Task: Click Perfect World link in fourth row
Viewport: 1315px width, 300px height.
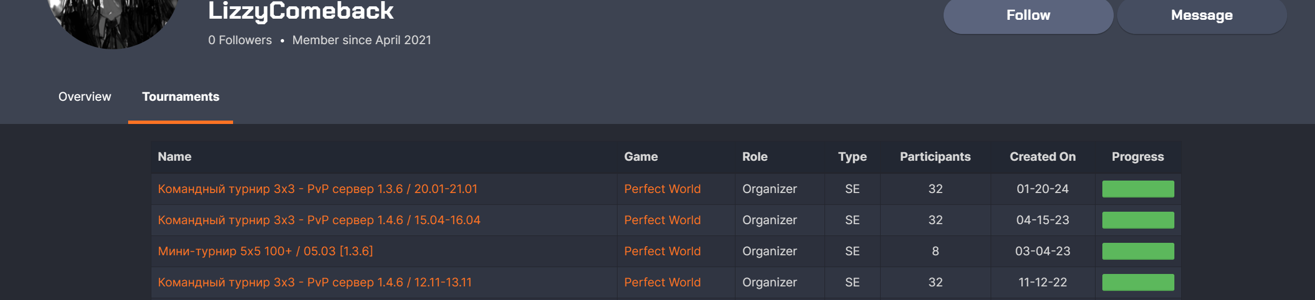Action: (x=662, y=282)
